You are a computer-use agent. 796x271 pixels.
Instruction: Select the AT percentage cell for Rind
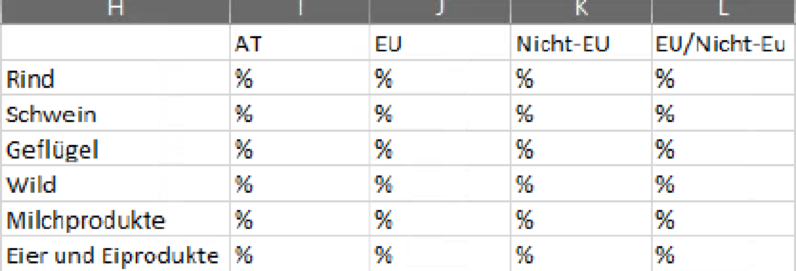pos(300,78)
